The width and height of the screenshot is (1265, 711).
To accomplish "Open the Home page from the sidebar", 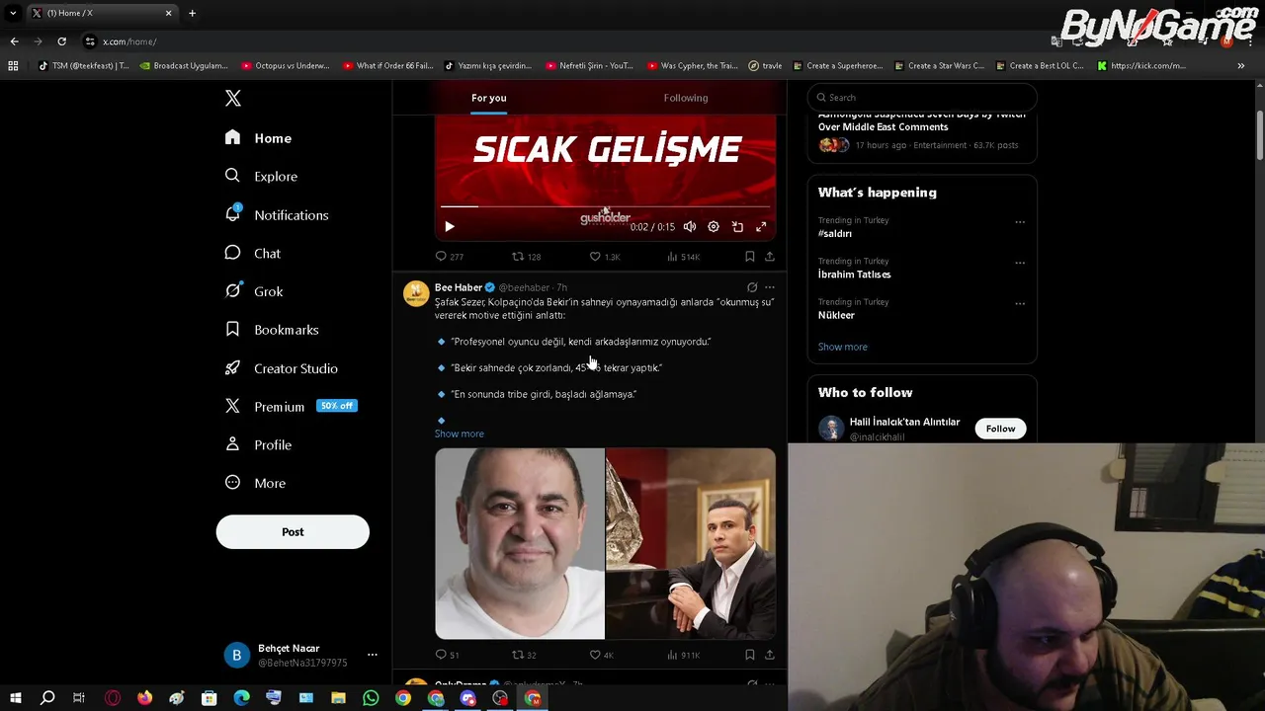I will pos(258,138).
